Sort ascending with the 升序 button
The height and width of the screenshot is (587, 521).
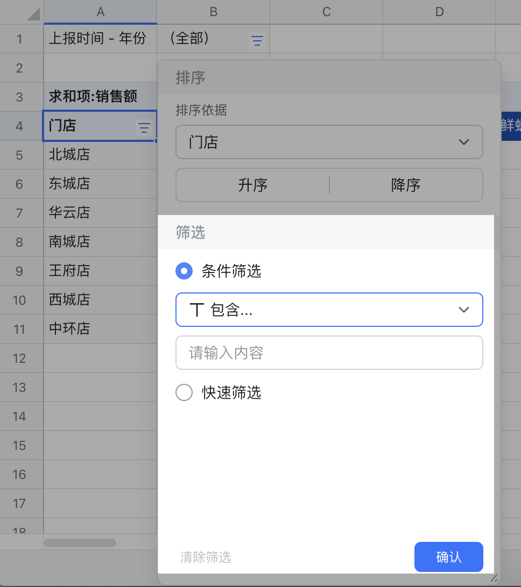pyautogui.click(x=252, y=185)
